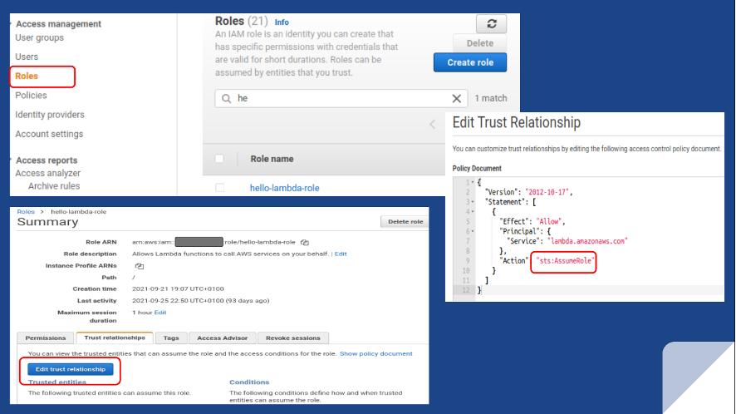
Task: Open User groups in sidebar
Action: 39,37
